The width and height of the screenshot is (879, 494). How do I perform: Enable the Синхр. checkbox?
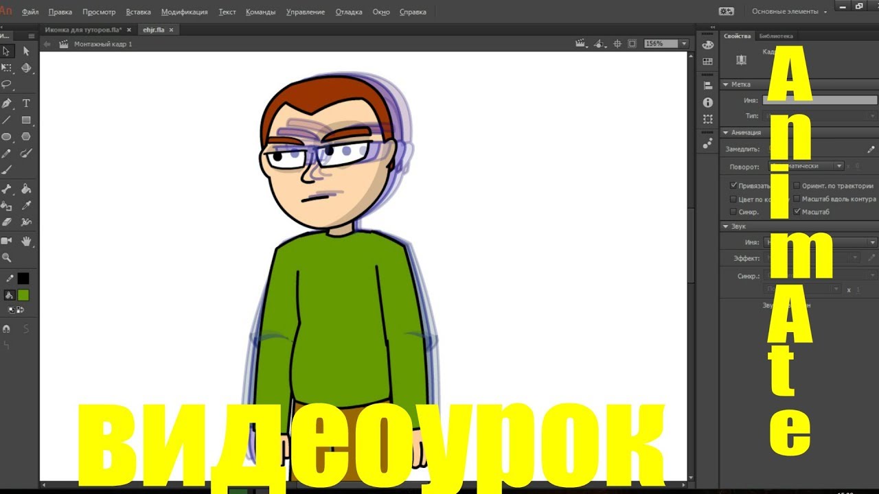point(733,212)
